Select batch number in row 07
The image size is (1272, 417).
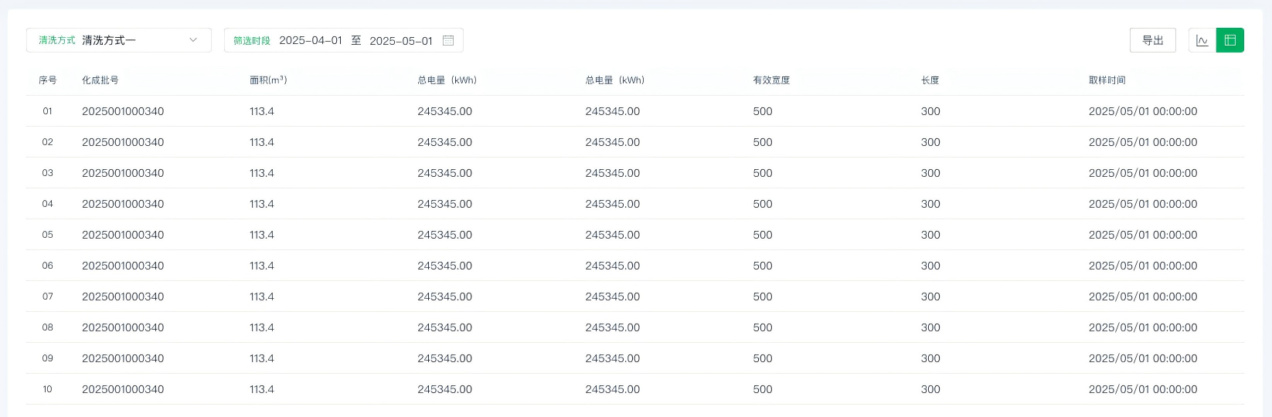tap(123, 297)
